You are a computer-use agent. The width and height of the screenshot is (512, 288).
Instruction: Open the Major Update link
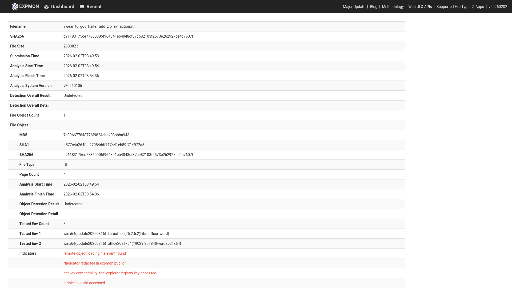pyautogui.click(x=354, y=7)
